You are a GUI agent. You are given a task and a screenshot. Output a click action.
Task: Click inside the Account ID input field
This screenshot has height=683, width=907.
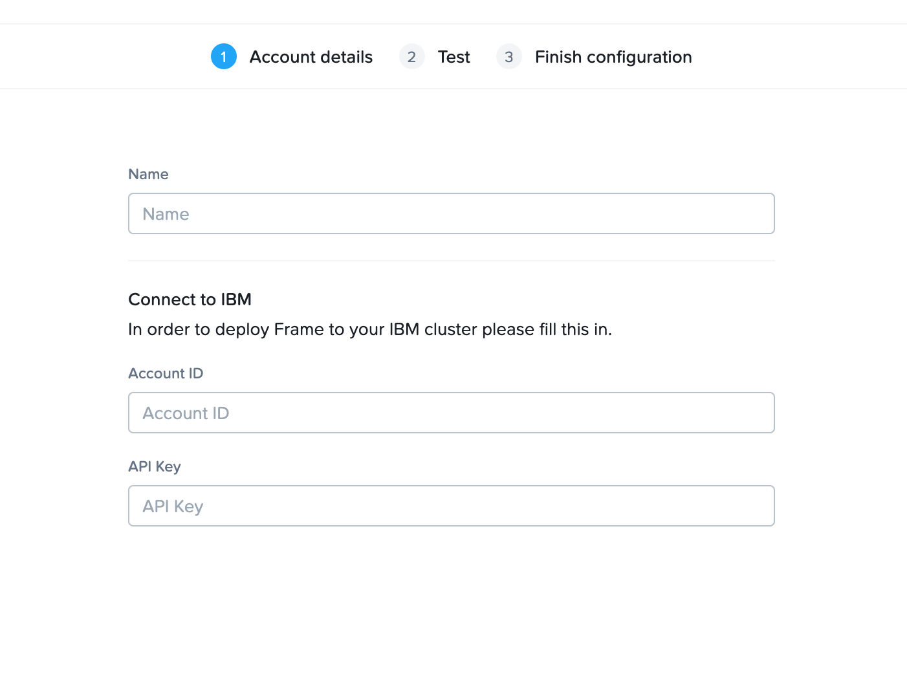click(451, 413)
